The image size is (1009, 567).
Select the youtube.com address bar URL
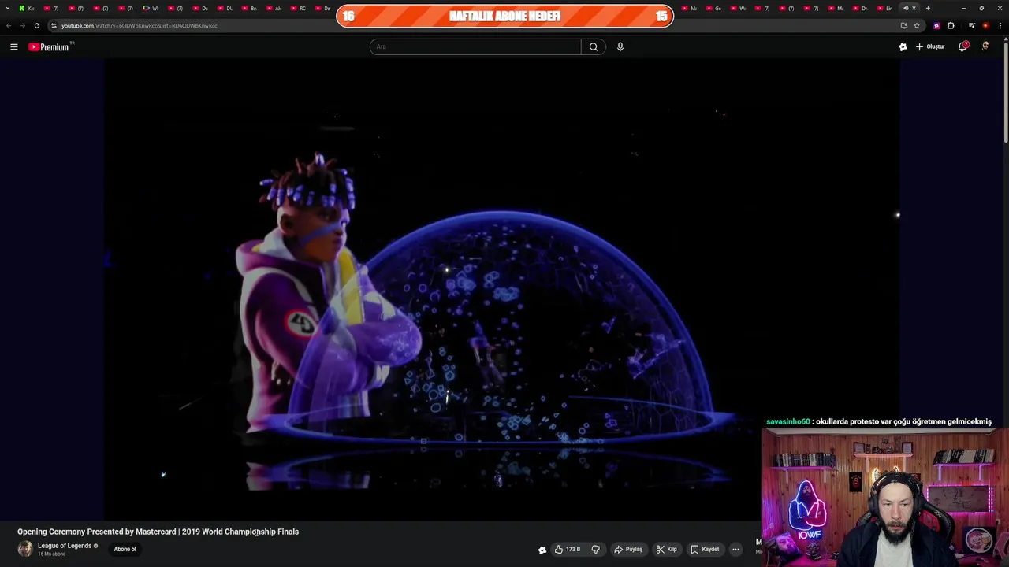pos(140,26)
